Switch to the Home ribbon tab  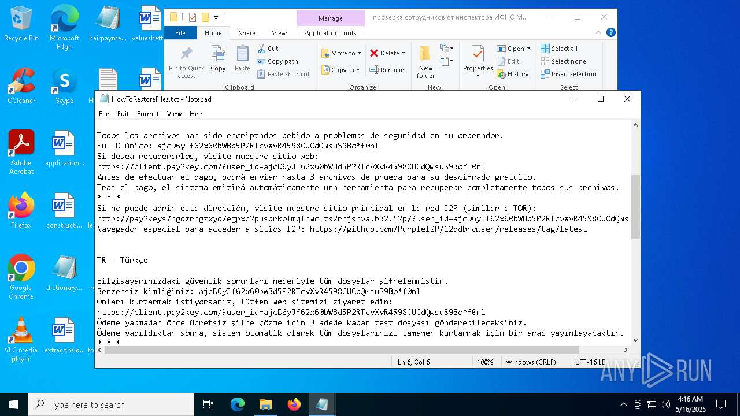213,33
